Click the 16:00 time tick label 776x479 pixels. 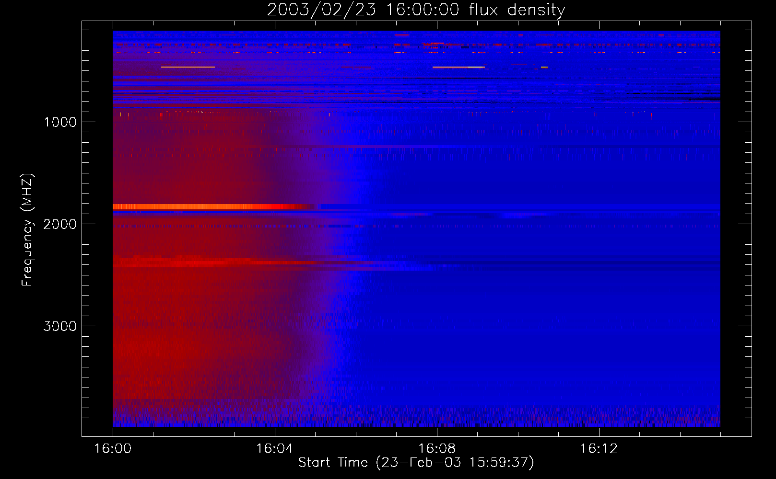[113, 449]
